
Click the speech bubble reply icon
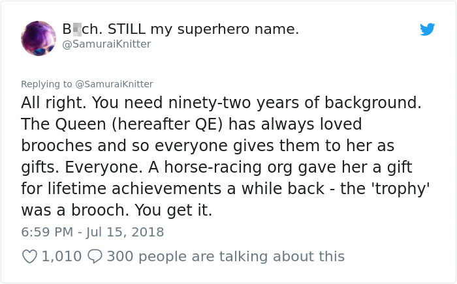pyautogui.click(x=95, y=257)
